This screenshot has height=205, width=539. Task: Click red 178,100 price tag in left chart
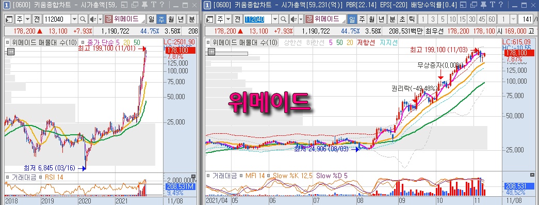click(181, 51)
